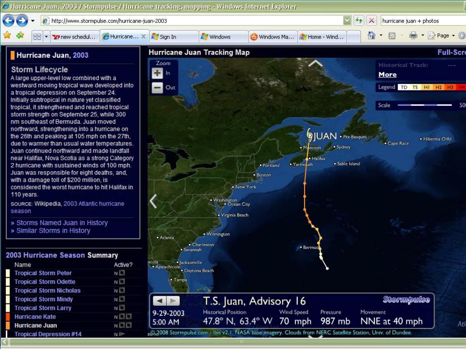Close the Hurricane tab with its X

coord(143,36)
